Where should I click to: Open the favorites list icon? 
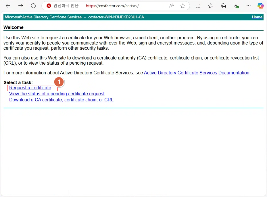click(211, 6)
